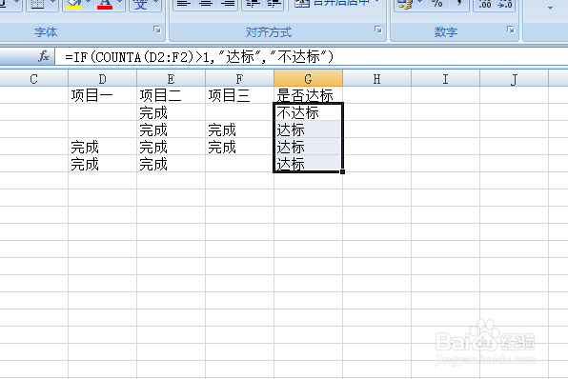This screenshot has height=379, width=568.
Task: Select the 达标 cell in third data row
Action: (x=308, y=147)
